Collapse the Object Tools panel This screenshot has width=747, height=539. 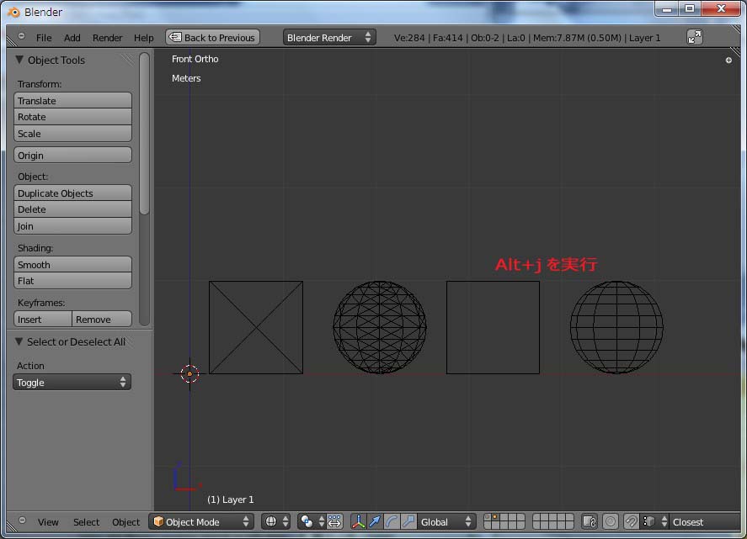pos(19,60)
